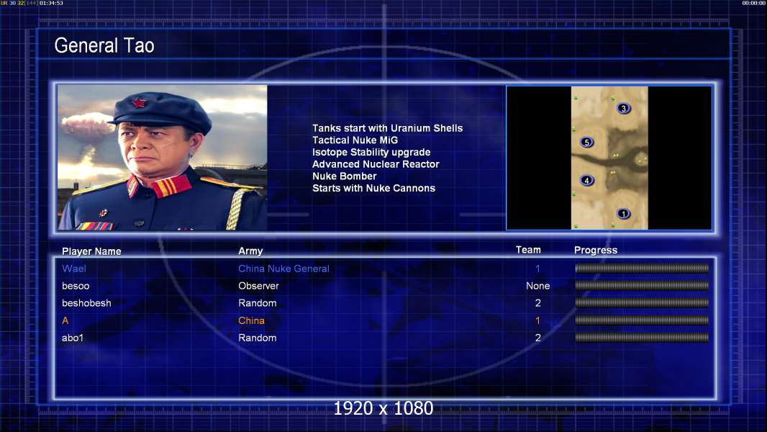Select player Wael in the list
767x432 pixels.
click(x=74, y=269)
